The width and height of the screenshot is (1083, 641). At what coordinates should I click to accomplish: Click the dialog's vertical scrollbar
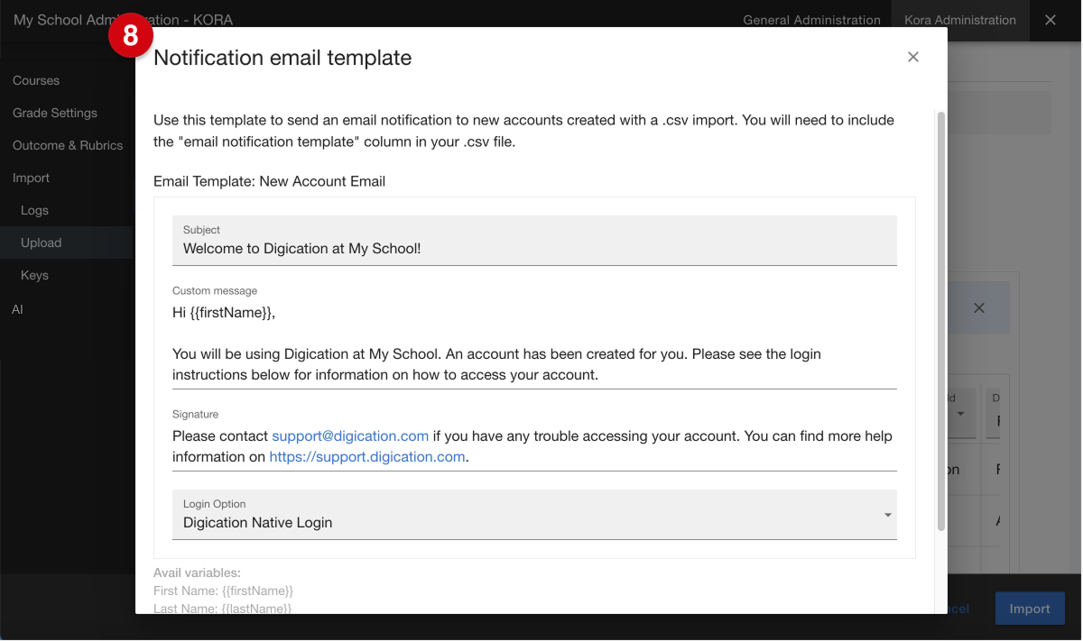click(x=941, y=321)
